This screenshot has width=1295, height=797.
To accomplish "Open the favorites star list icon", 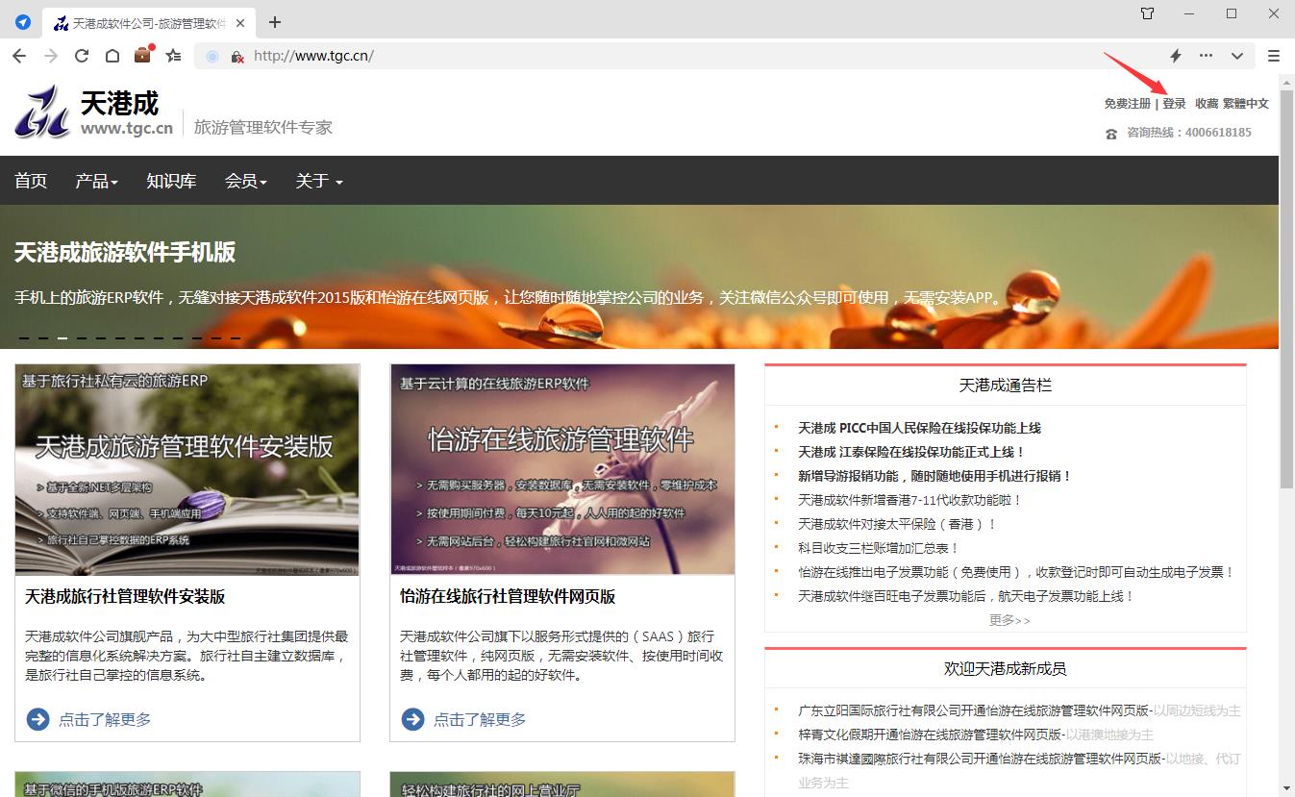I will pos(173,56).
